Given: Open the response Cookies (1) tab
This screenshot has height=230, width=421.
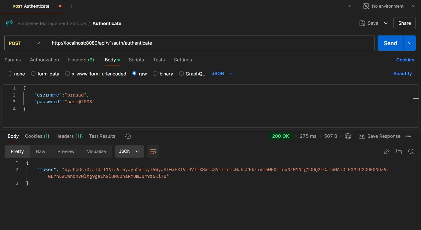Looking at the screenshot, I should 37,136.
